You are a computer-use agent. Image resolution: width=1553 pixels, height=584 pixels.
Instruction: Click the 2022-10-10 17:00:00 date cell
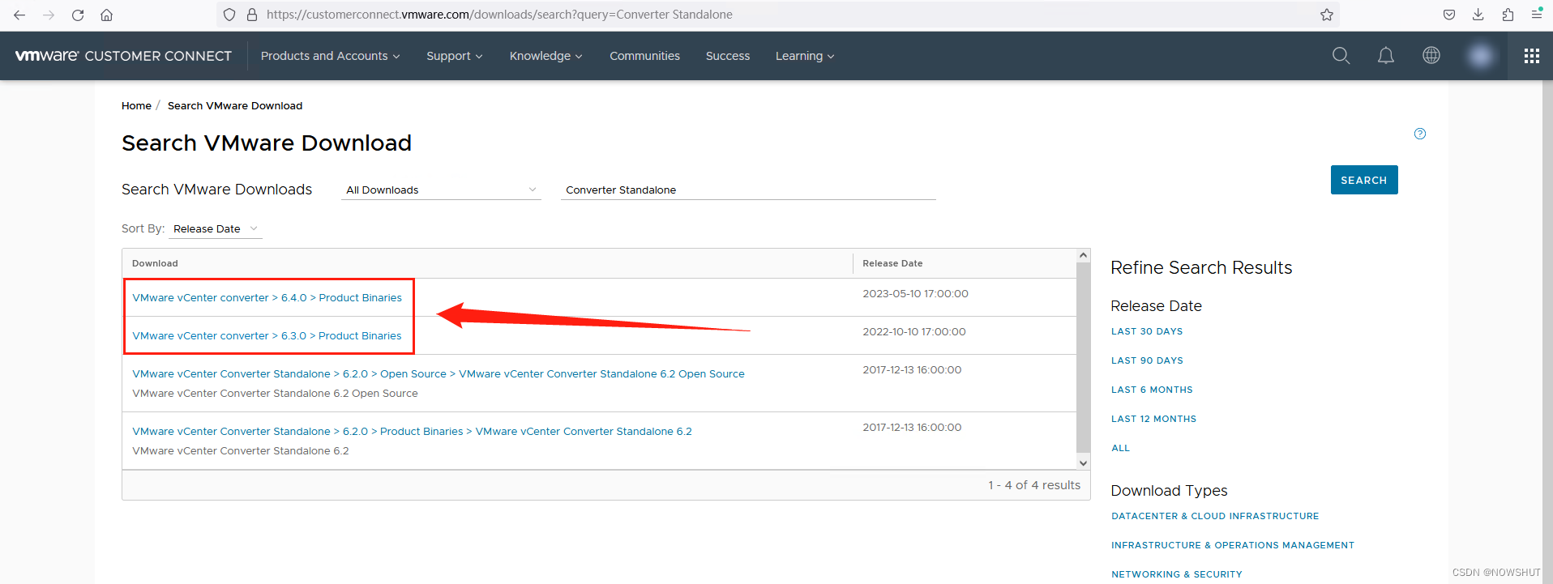[914, 332]
